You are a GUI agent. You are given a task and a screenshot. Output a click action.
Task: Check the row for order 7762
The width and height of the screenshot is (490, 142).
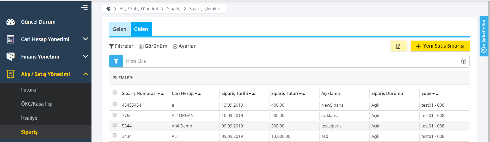pyautogui.click(x=114, y=115)
